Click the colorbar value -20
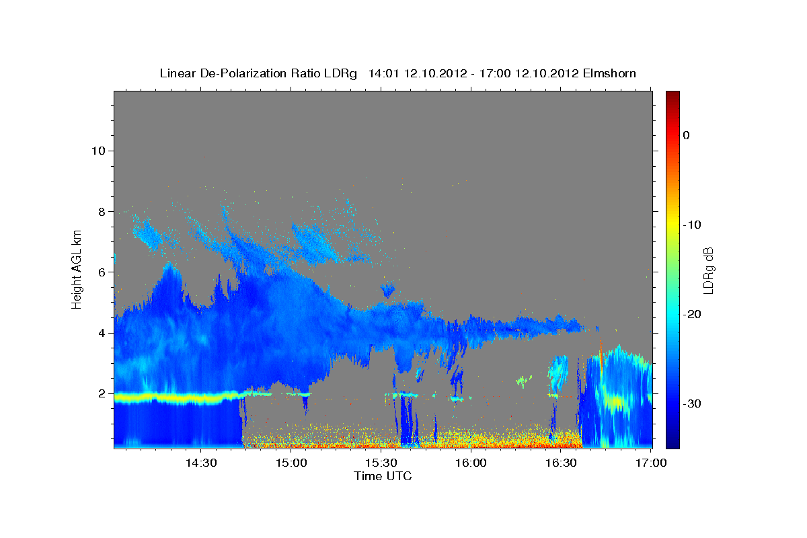Screen dimensions: 807x538 (x=692, y=314)
